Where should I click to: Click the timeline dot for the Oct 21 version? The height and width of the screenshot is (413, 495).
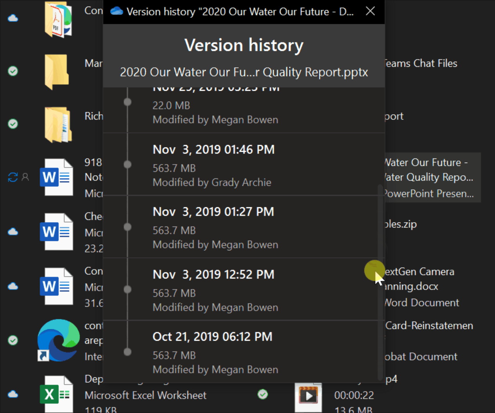(x=127, y=352)
